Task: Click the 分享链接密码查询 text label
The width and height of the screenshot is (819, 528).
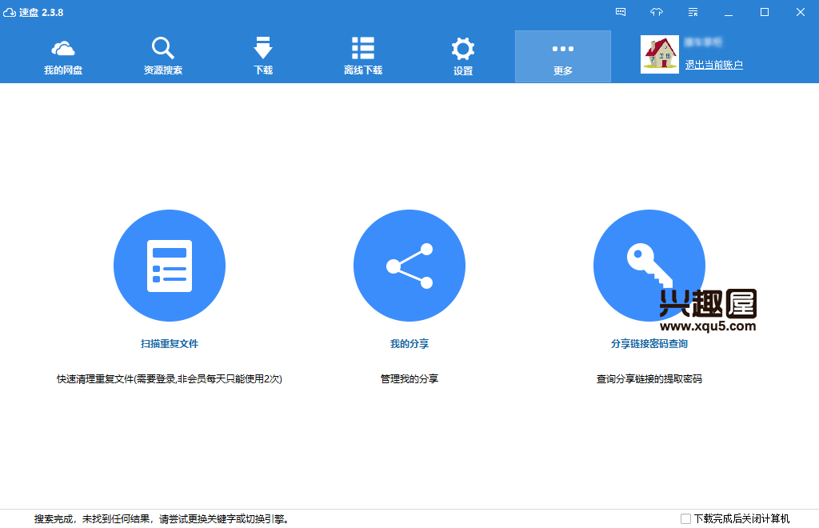Action: [x=649, y=344]
